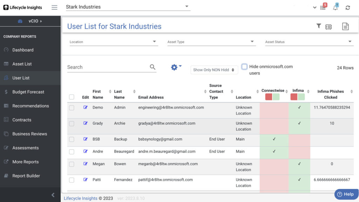Click email engineering@4r8ltw.onmicrosoft.com

coord(171,107)
